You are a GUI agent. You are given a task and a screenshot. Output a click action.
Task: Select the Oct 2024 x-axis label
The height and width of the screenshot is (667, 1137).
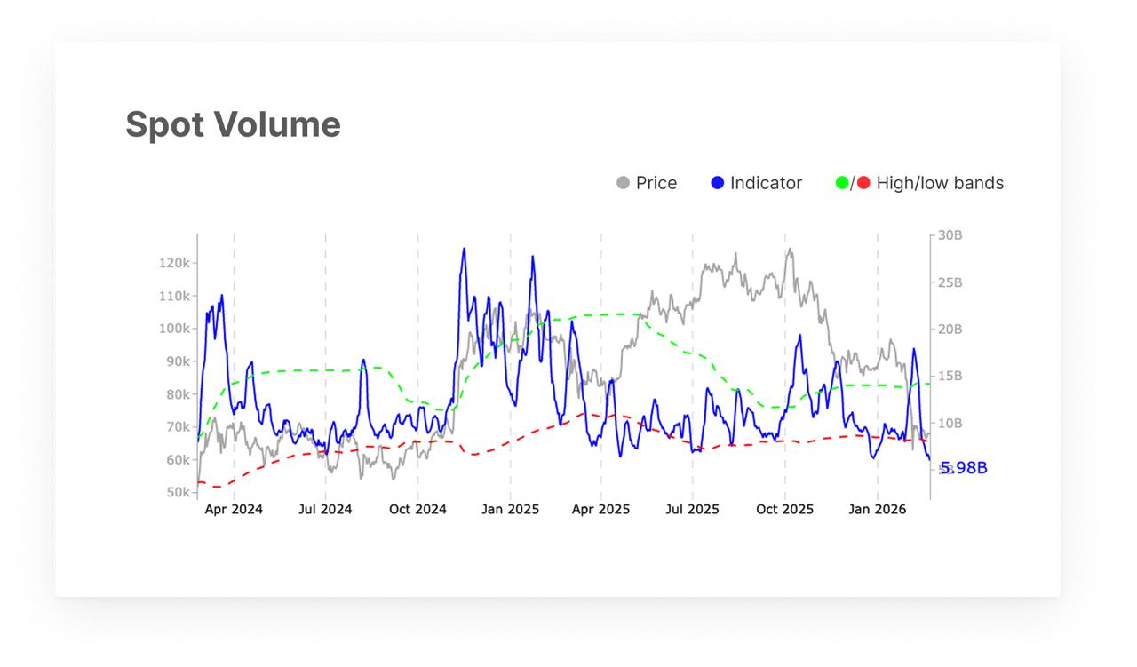(x=417, y=510)
